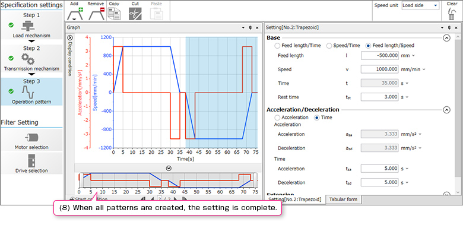Click the Feed length input field
The width and height of the screenshot is (463, 225).
(380, 56)
